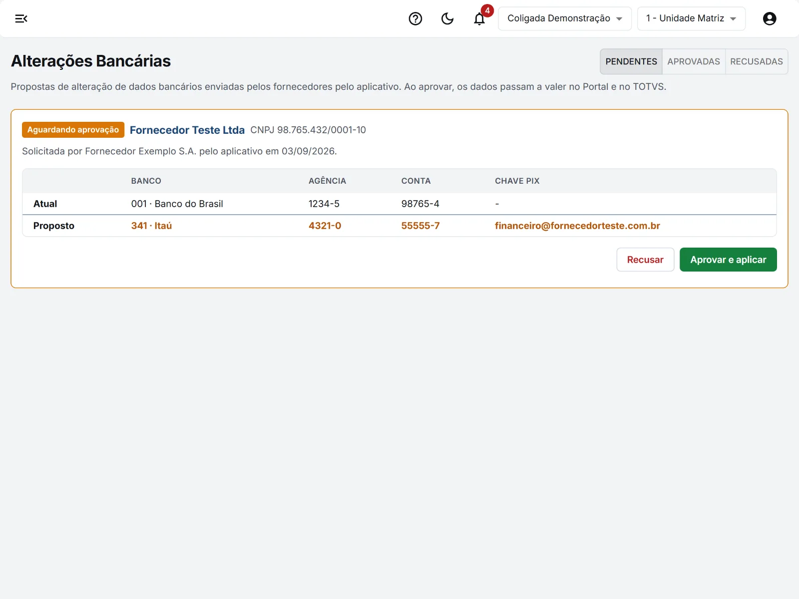This screenshot has height=599, width=799.
Task: Select the proposed bank 341 · Itaú
Action: tap(151, 226)
